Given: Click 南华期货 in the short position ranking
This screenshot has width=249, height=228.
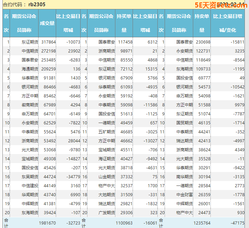Looking at the screenshot, I should [x=185, y=177].
